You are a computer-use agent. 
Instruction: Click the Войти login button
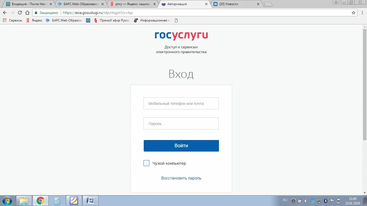pos(181,146)
